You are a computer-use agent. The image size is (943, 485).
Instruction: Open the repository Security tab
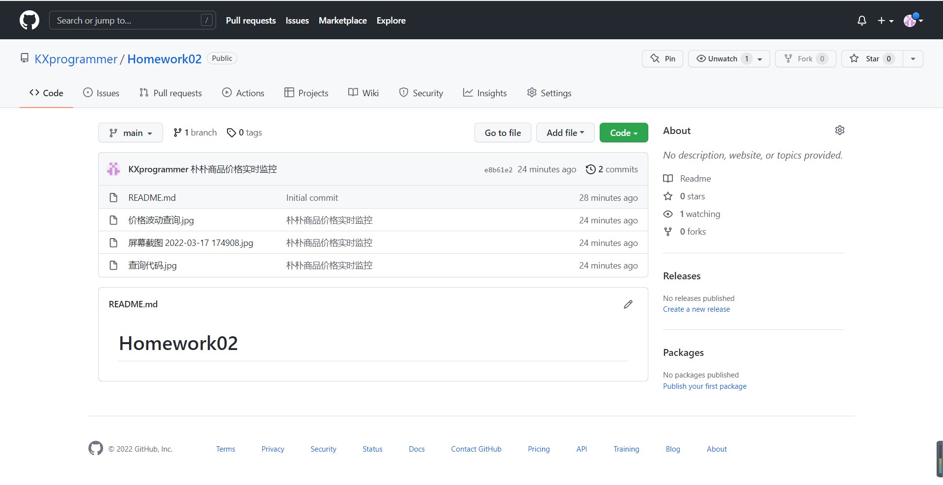421,93
